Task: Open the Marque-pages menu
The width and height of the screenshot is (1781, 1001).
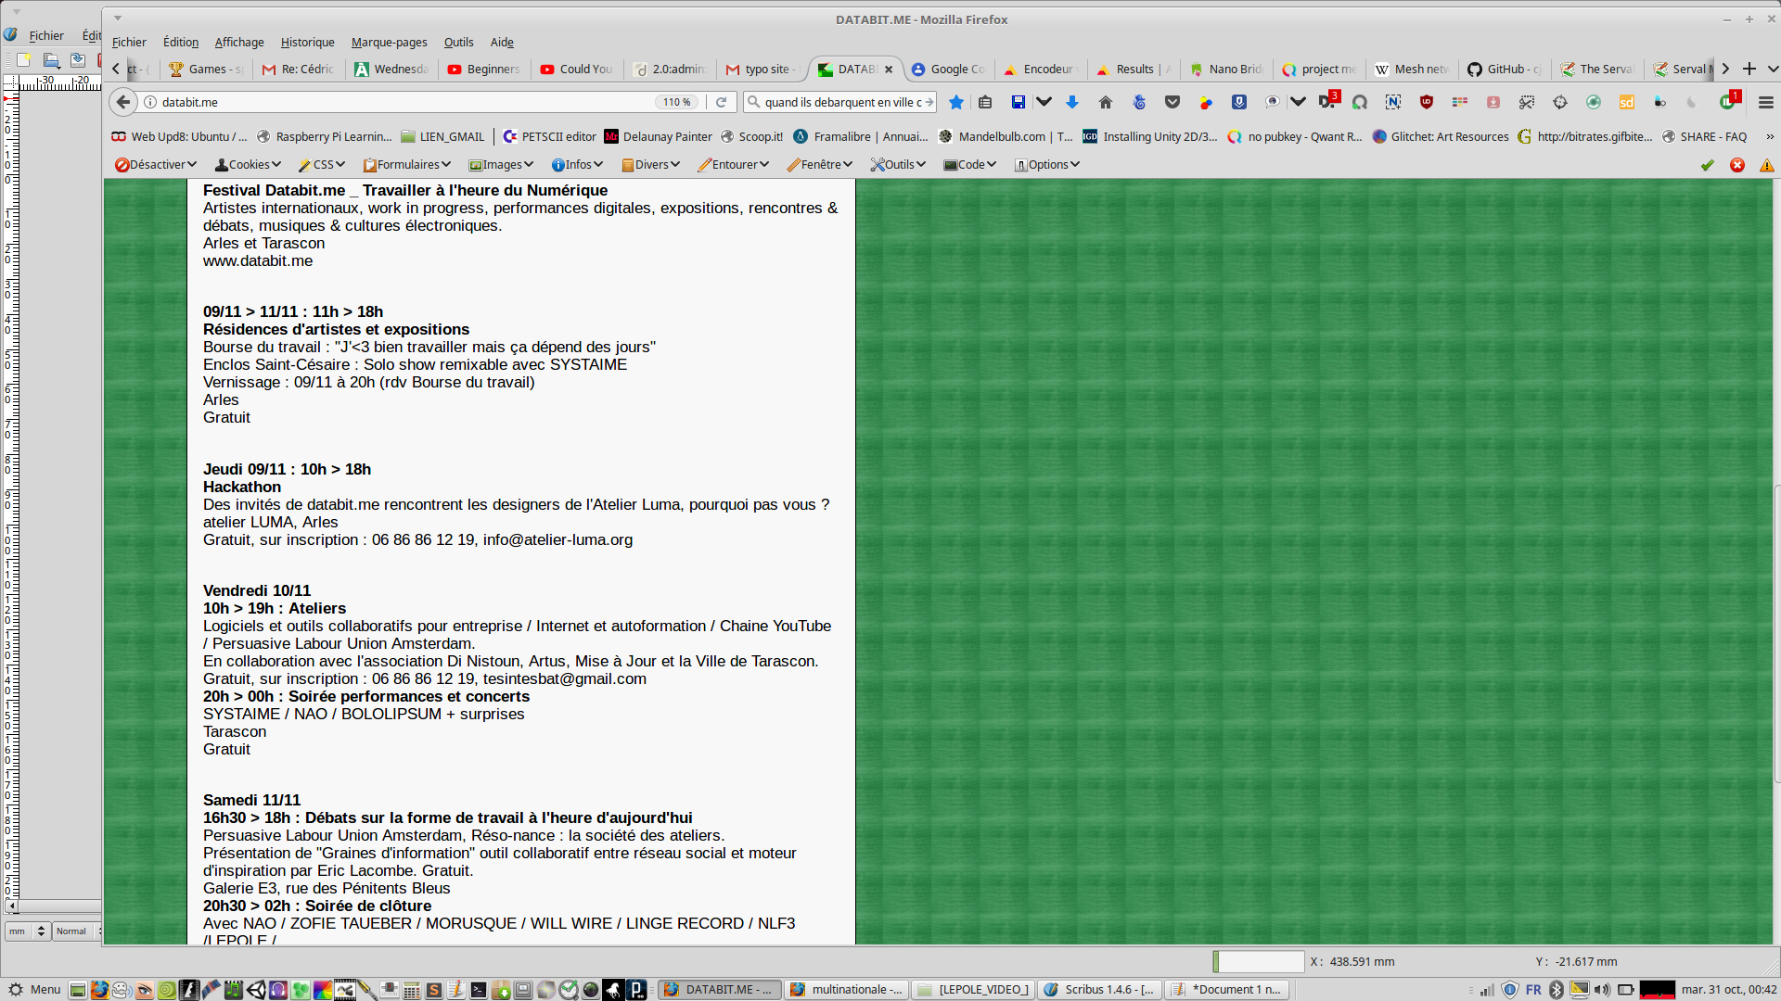Action: point(389,42)
